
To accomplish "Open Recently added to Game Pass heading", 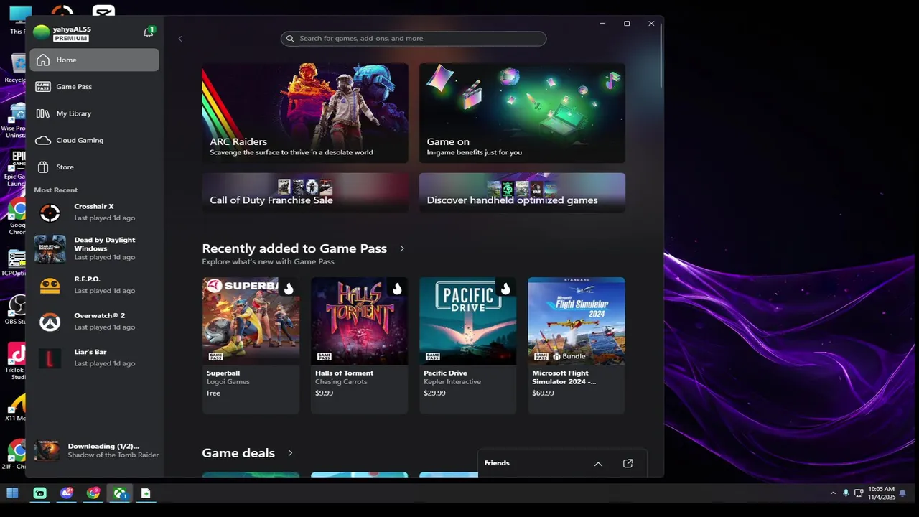I will click(294, 248).
